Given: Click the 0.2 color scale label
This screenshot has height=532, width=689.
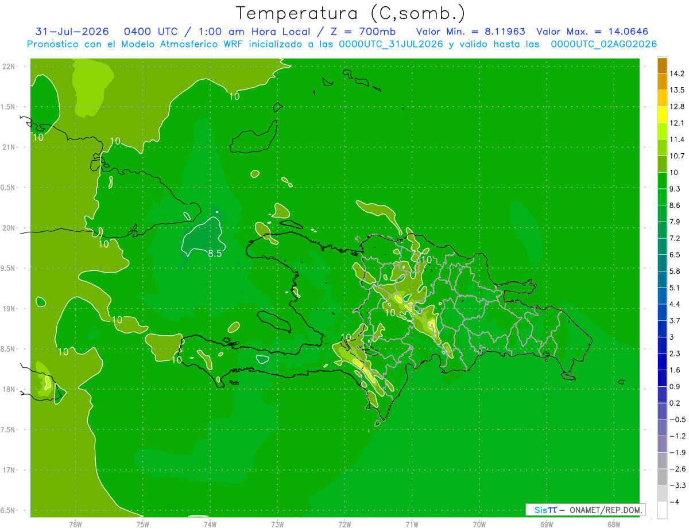Looking at the screenshot, I should (675, 403).
